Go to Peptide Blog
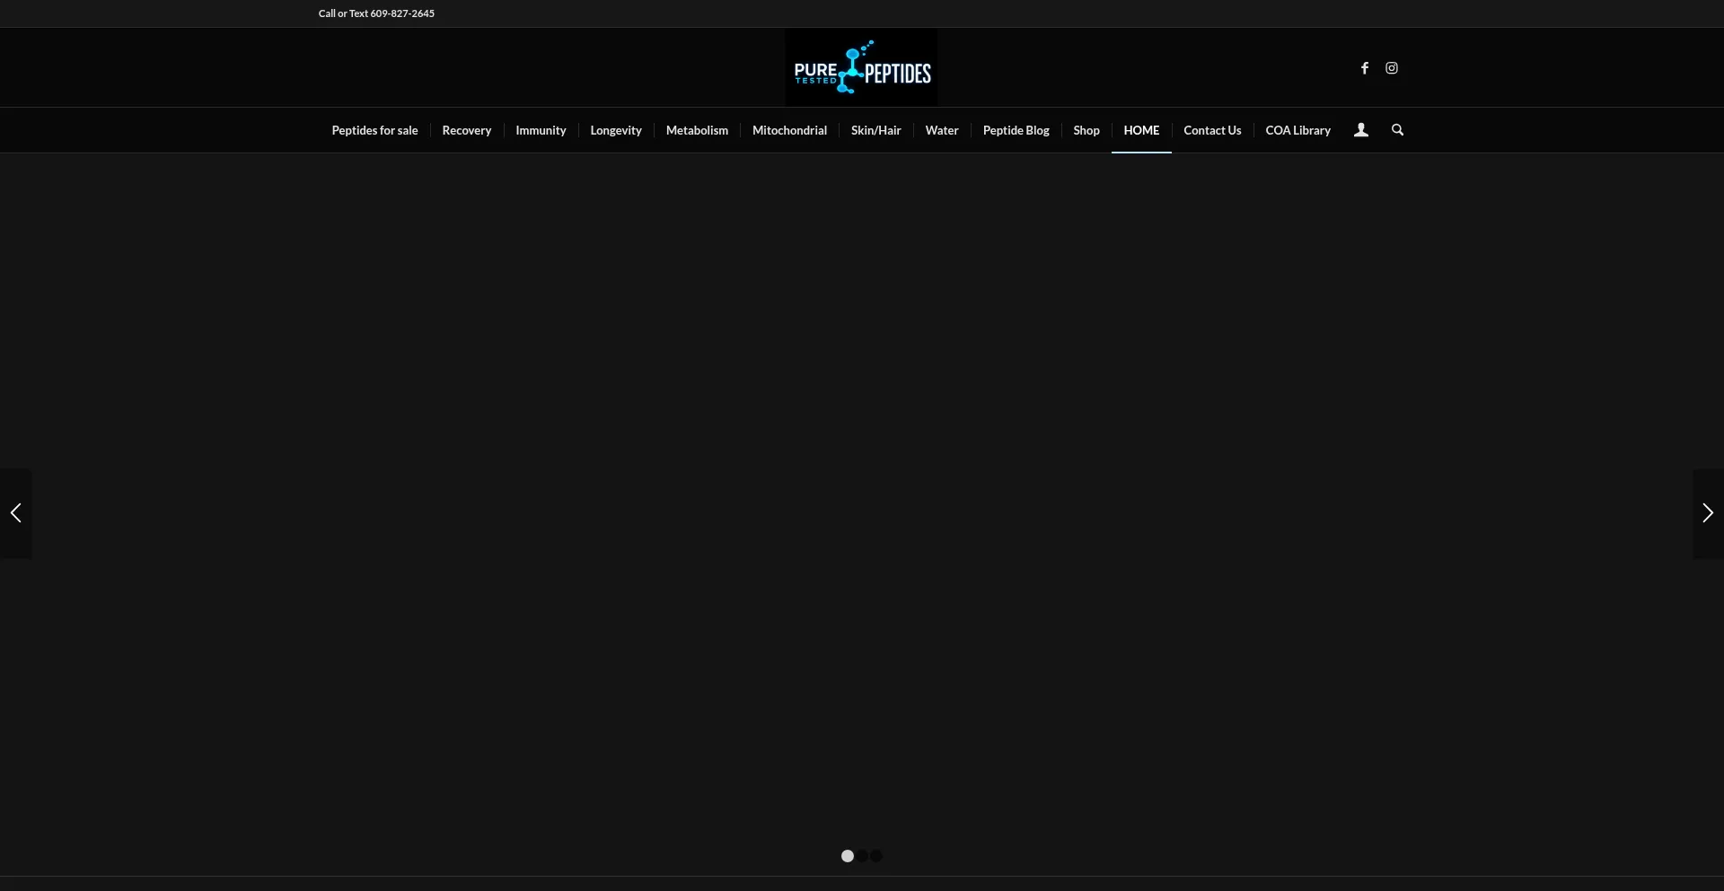Viewport: 1724px width, 891px height. click(x=1016, y=130)
